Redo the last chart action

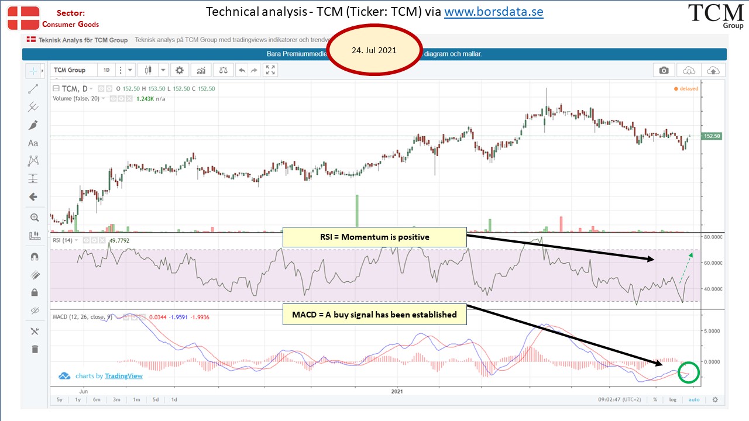pyautogui.click(x=254, y=70)
